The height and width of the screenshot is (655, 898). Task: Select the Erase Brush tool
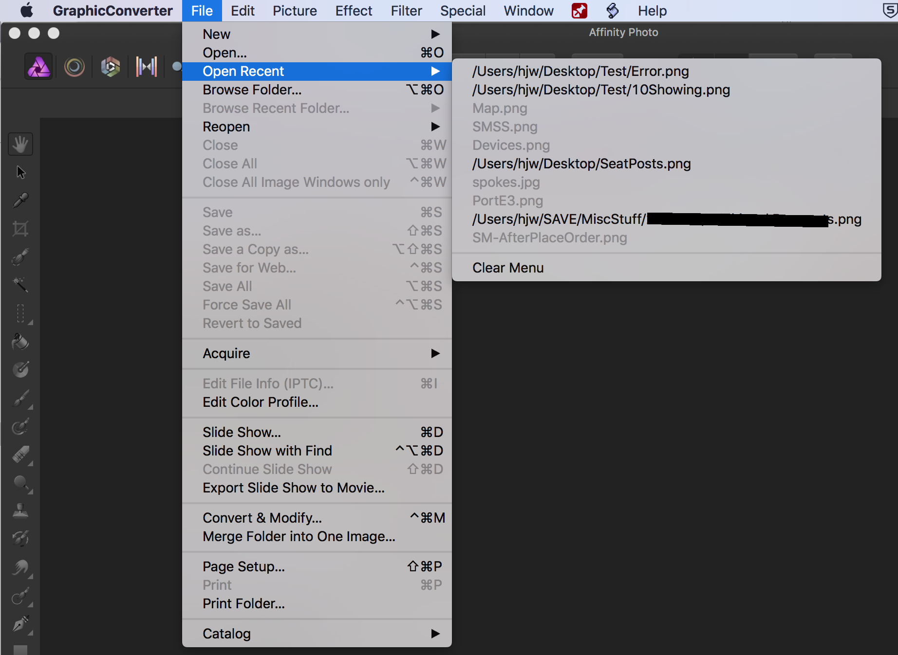pos(20,455)
